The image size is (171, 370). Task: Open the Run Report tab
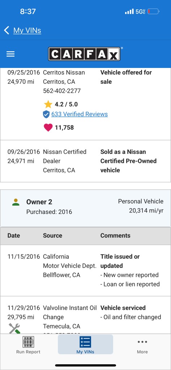click(x=28, y=345)
